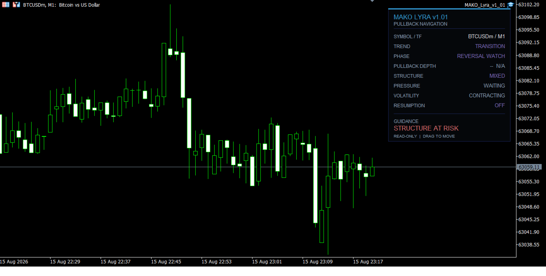Click the horizontal bid price line on the chart
Image resolution: width=546 pixels, height=276 pixels.
click(258, 167)
